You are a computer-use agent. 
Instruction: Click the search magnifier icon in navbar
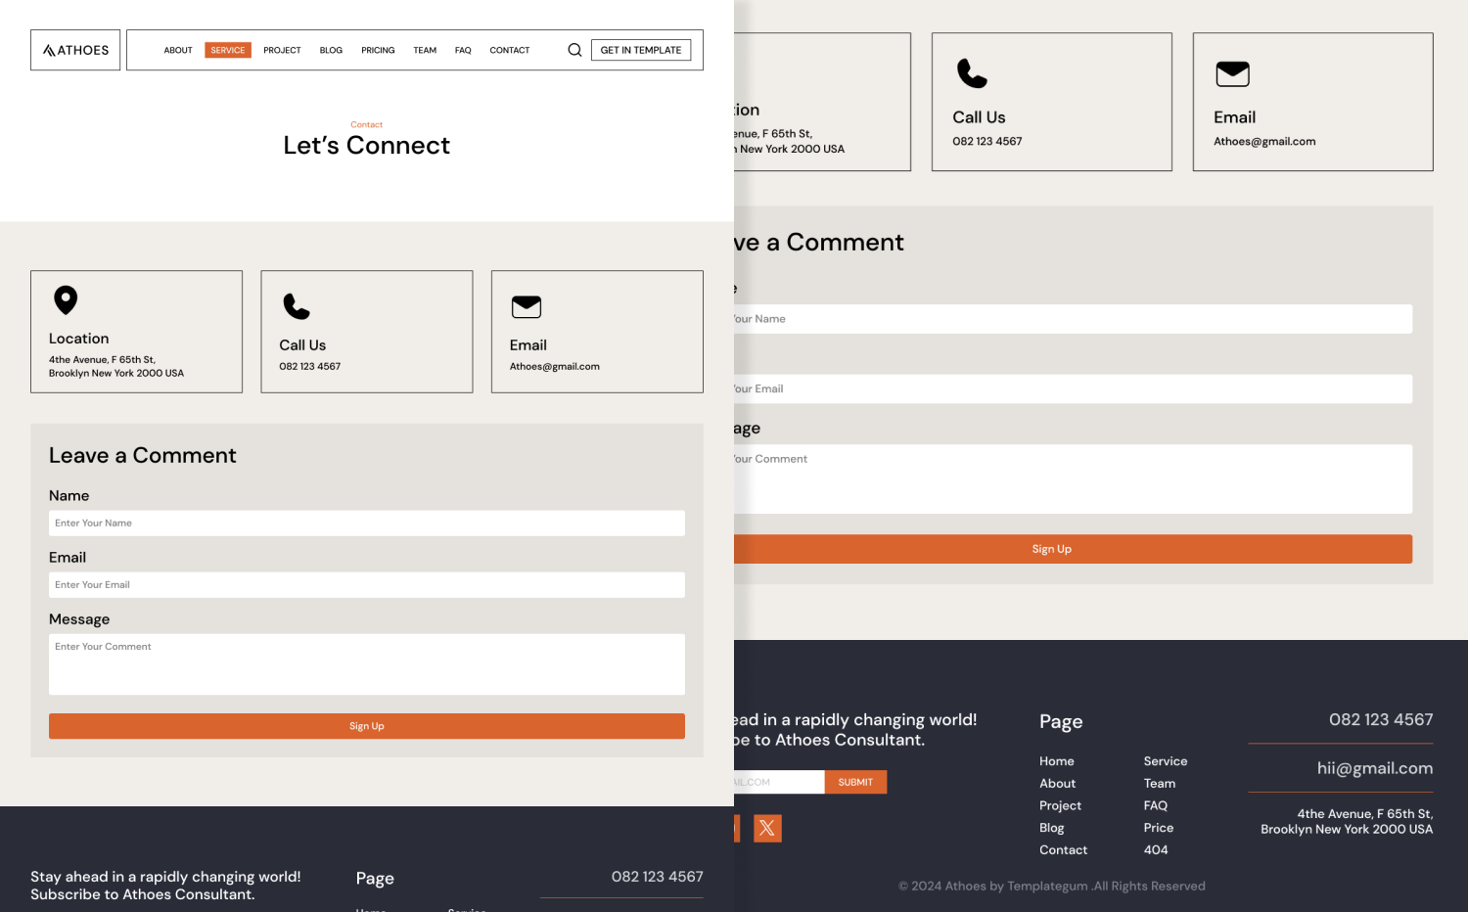pos(574,50)
